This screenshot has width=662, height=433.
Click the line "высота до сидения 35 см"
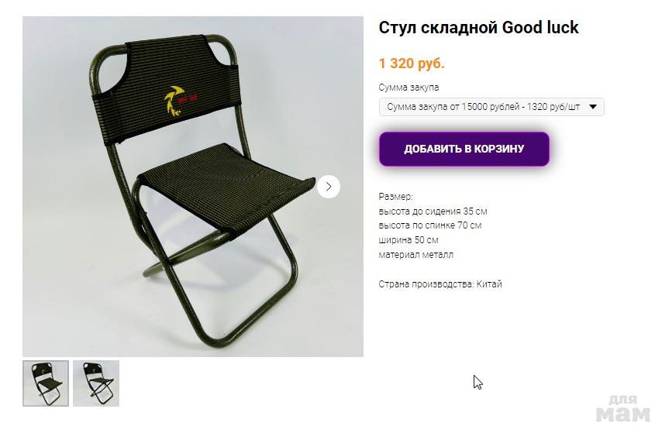click(433, 211)
